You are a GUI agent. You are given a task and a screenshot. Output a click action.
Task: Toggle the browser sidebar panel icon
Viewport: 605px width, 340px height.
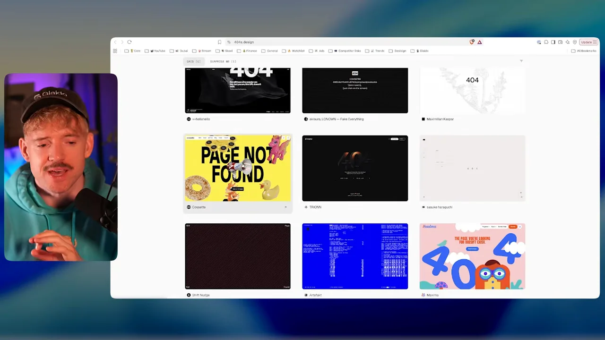(x=553, y=42)
